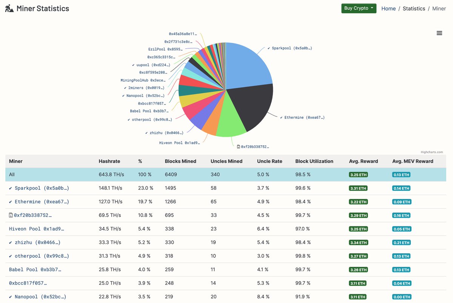
Task: Select Sparkpool's 148.1 TH/s hashrate cell
Action: (111, 188)
